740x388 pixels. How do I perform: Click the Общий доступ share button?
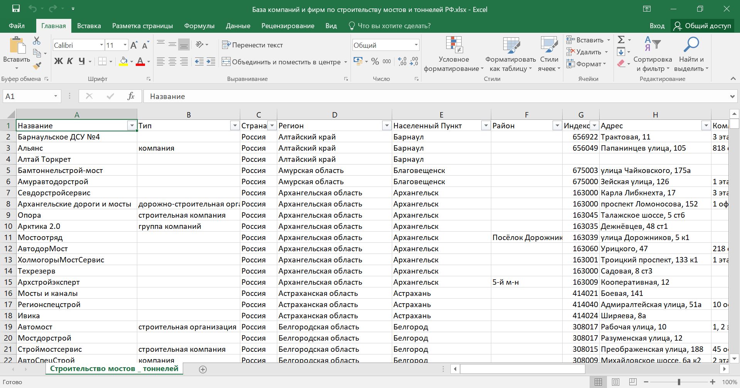tap(703, 26)
